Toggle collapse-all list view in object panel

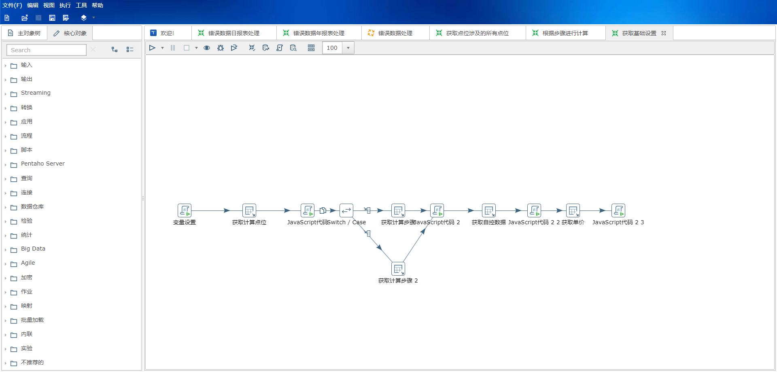(x=130, y=49)
